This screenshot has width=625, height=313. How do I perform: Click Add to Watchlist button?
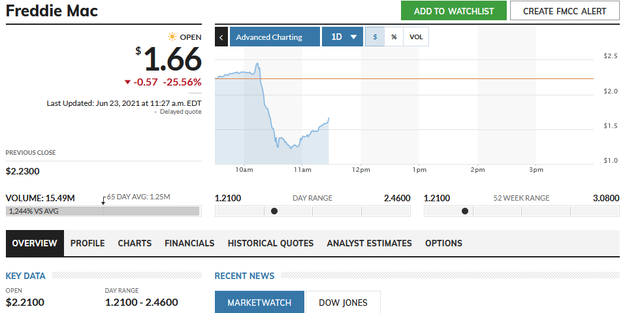click(x=454, y=11)
